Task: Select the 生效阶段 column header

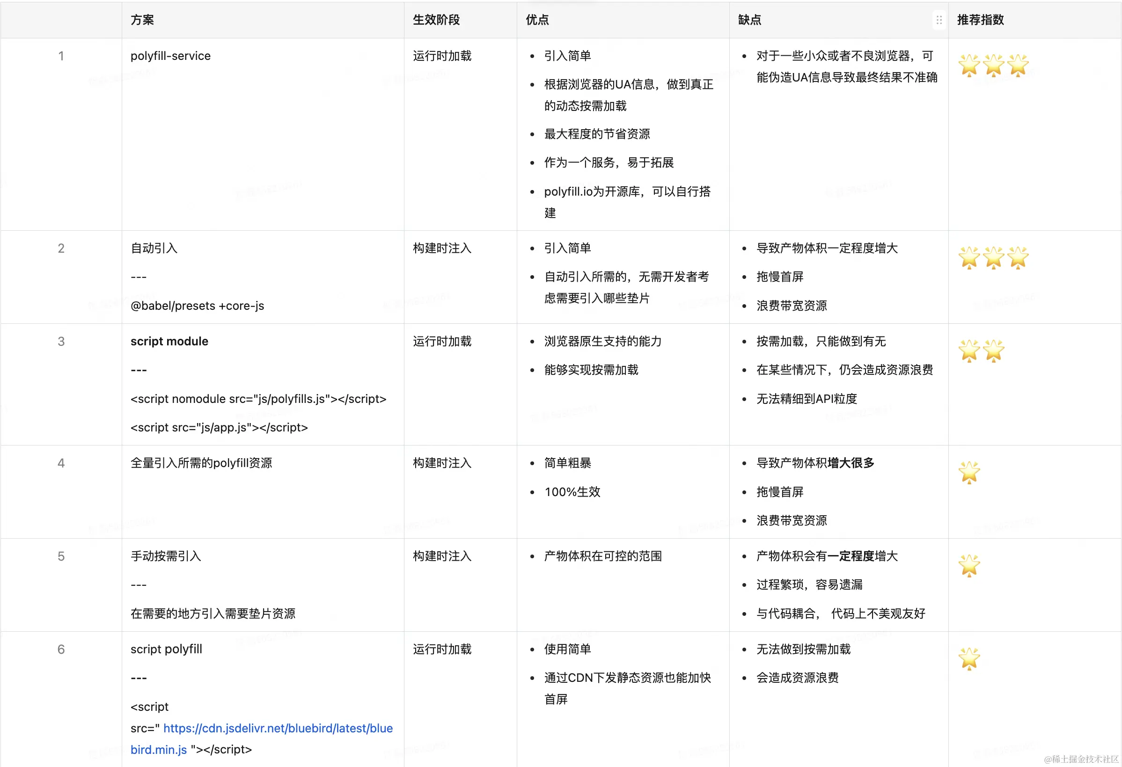Action: point(436,20)
